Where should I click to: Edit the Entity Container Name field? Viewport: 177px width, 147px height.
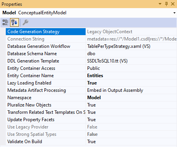click(131, 76)
